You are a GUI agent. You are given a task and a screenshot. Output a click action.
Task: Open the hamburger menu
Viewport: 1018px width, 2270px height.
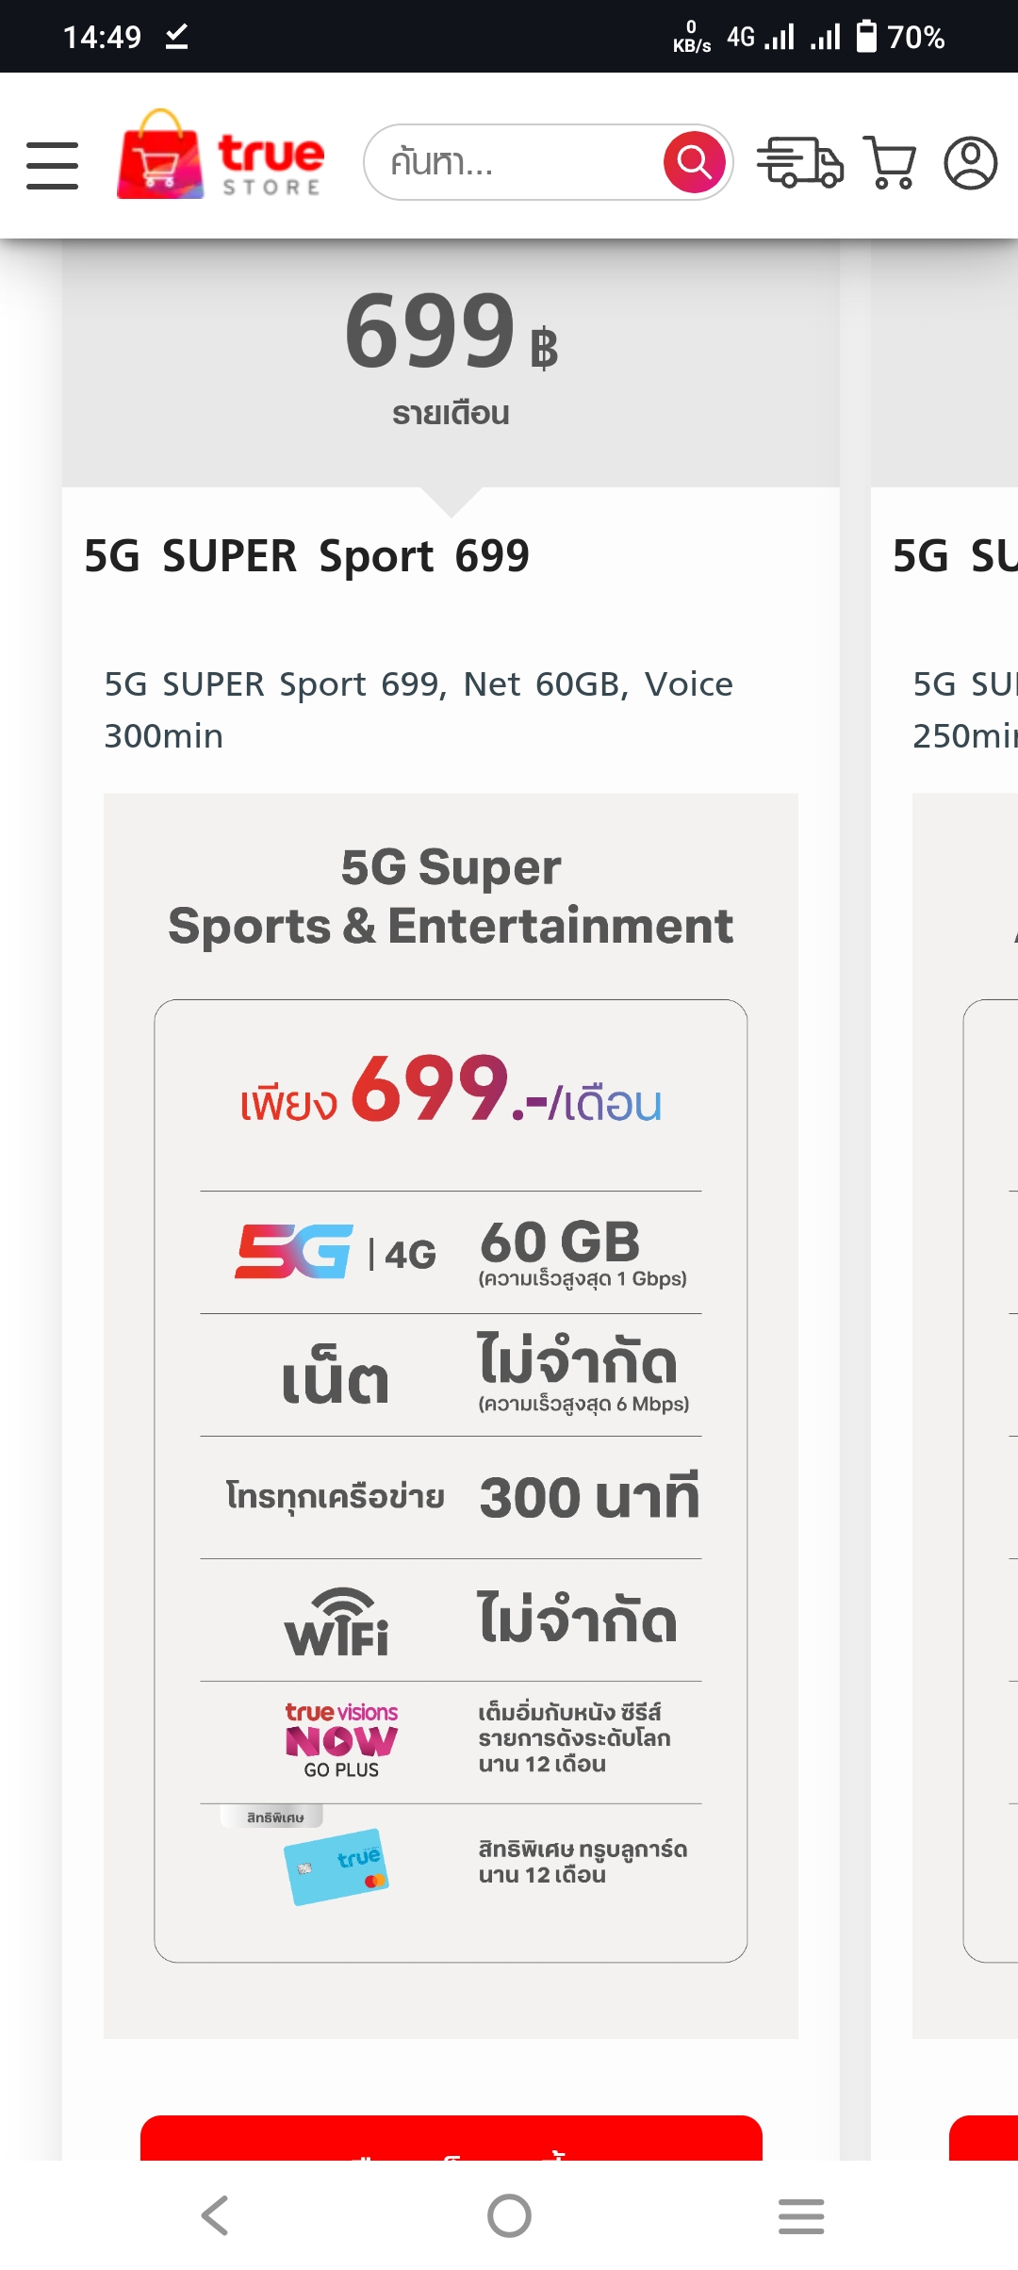click(52, 165)
